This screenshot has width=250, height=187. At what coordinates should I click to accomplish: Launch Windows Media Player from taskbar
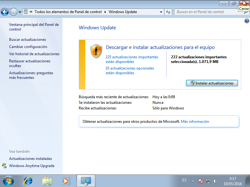click(x=66, y=181)
